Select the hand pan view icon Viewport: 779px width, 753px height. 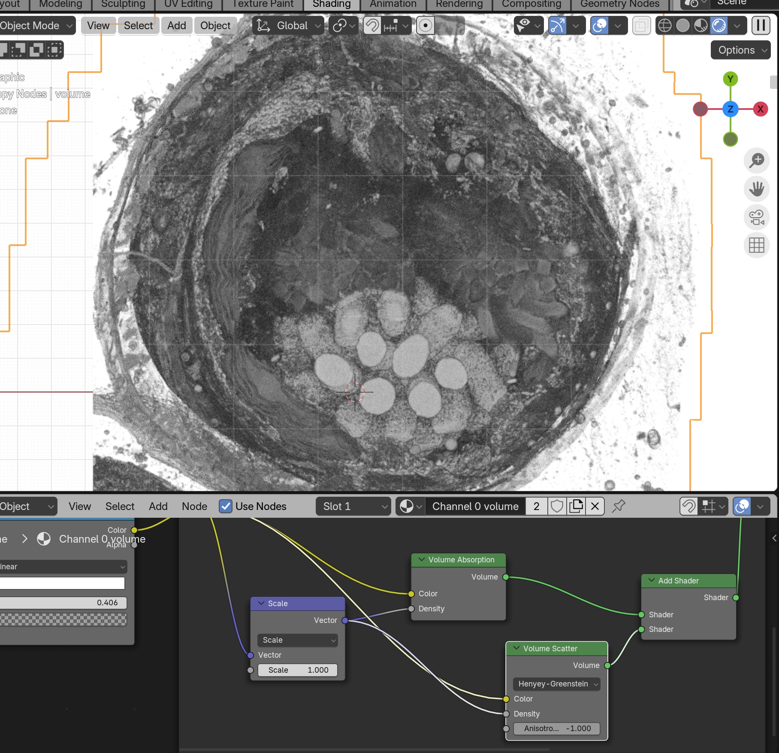pos(756,189)
